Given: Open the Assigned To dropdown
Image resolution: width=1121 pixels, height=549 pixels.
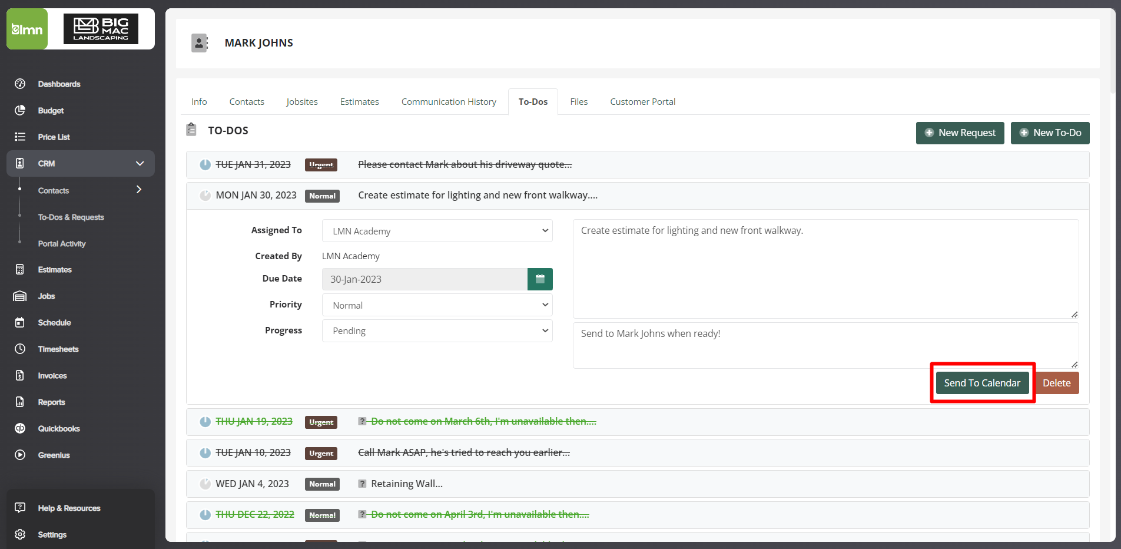Looking at the screenshot, I should [x=437, y=231].
